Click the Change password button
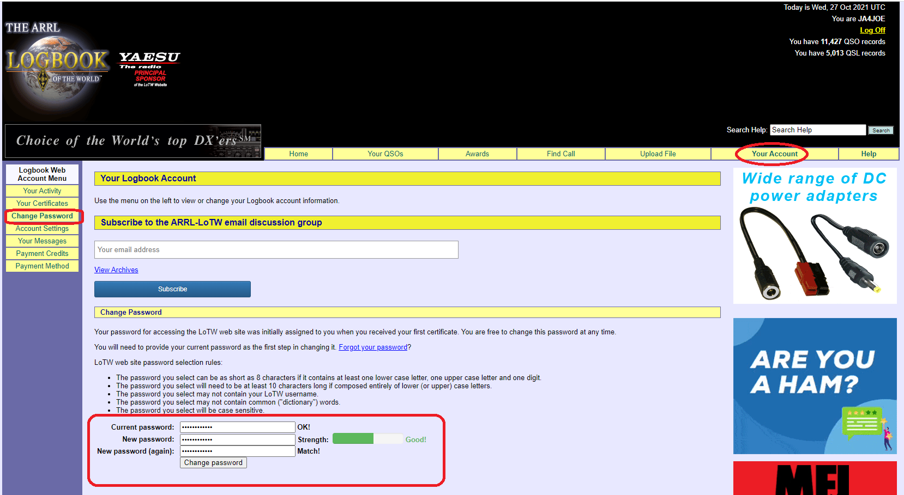Screen dimensions: 904x495 [213, 463]
